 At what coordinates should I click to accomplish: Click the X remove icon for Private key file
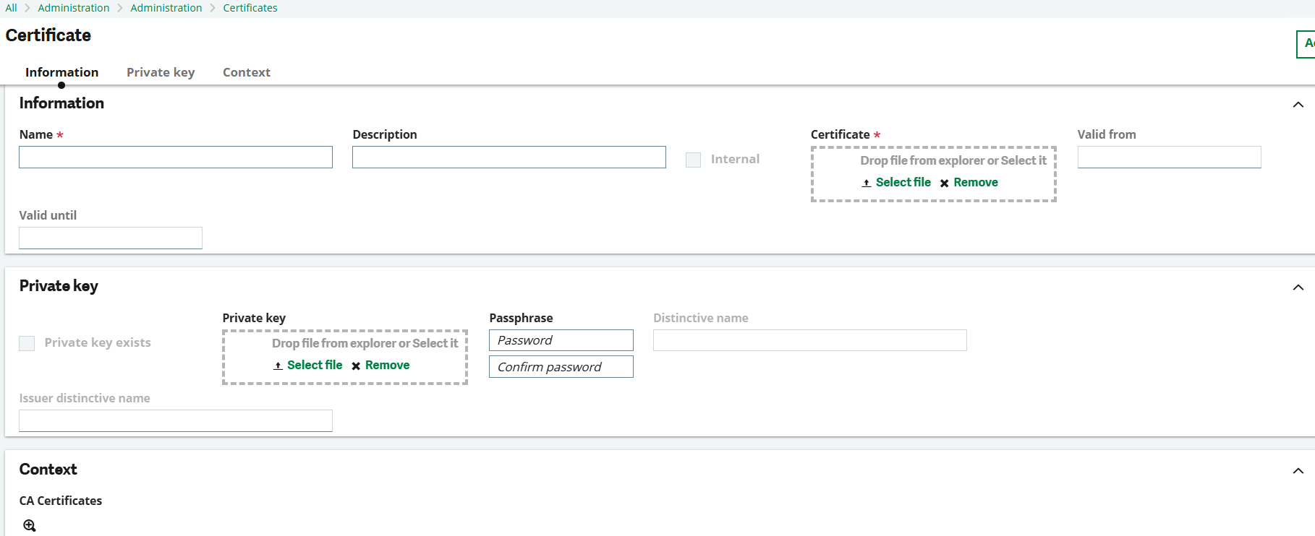tap(356, 366)
